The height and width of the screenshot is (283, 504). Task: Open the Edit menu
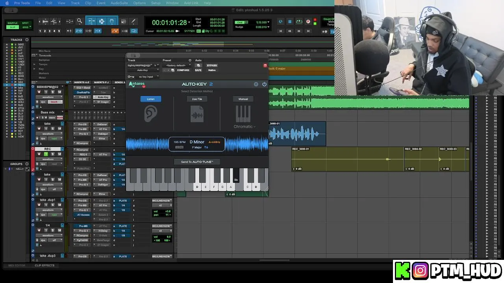(49, 3)
